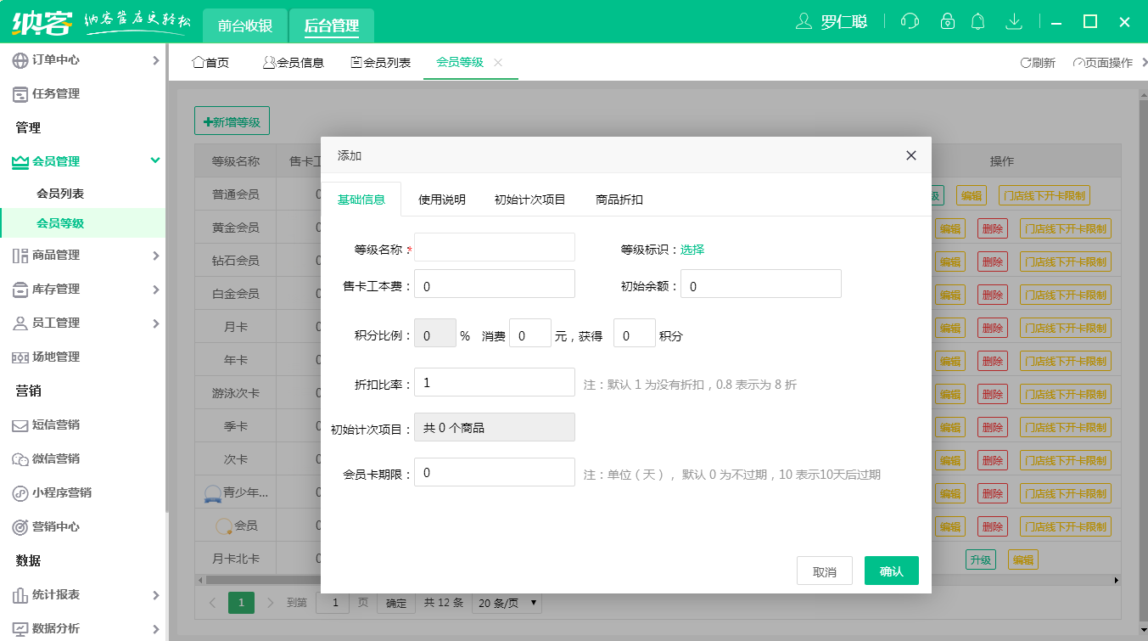Click 门店线下开卡限制 in 普通会员 row
This screenshot has height=641, width=1148.
pyautogui.click(x=1044, y=195)
